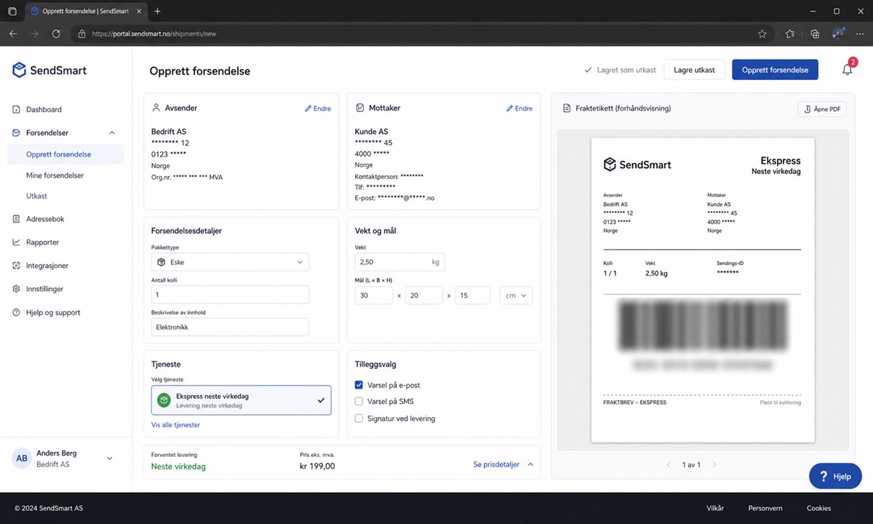Viewport: 873px width, 524px height.
Task: Click the SendSmart logo in the sidebar
Action: tap(49, 70)
